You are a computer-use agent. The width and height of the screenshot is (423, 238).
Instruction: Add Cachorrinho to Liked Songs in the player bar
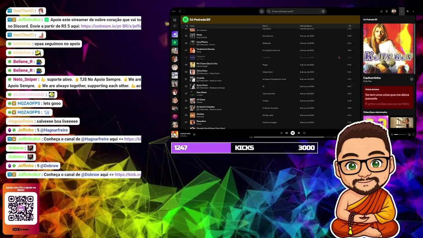(x=194, y=135)
